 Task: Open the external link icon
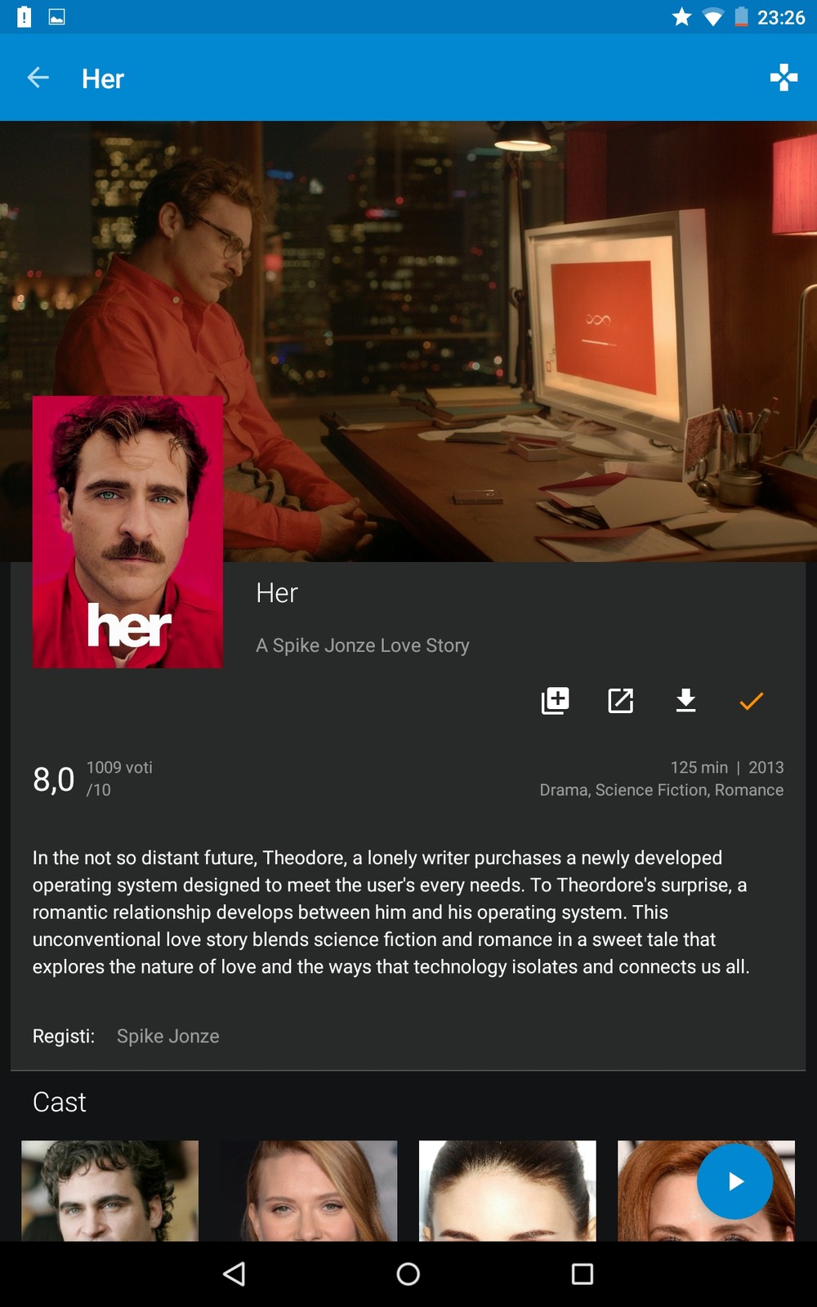[621, 701]
